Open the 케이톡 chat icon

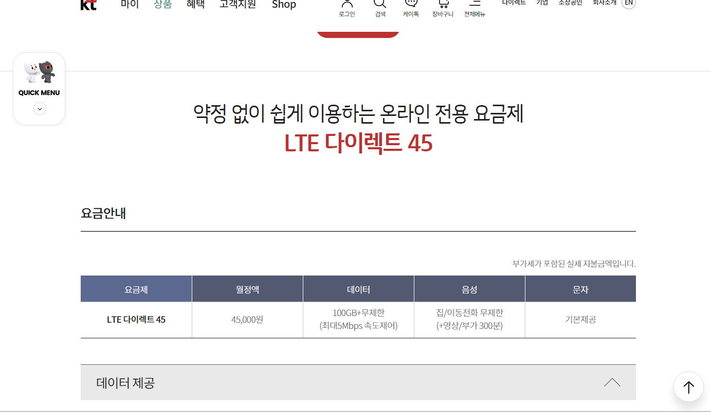[411, 8]
